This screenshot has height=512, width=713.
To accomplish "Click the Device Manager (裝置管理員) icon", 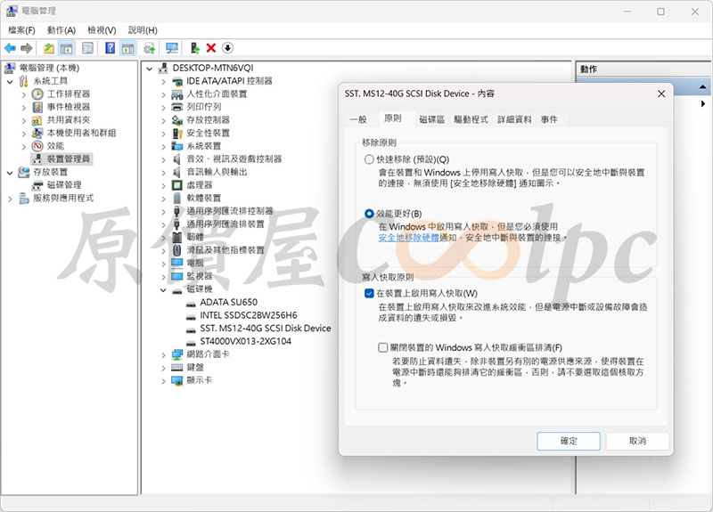I will pos(37,159).
